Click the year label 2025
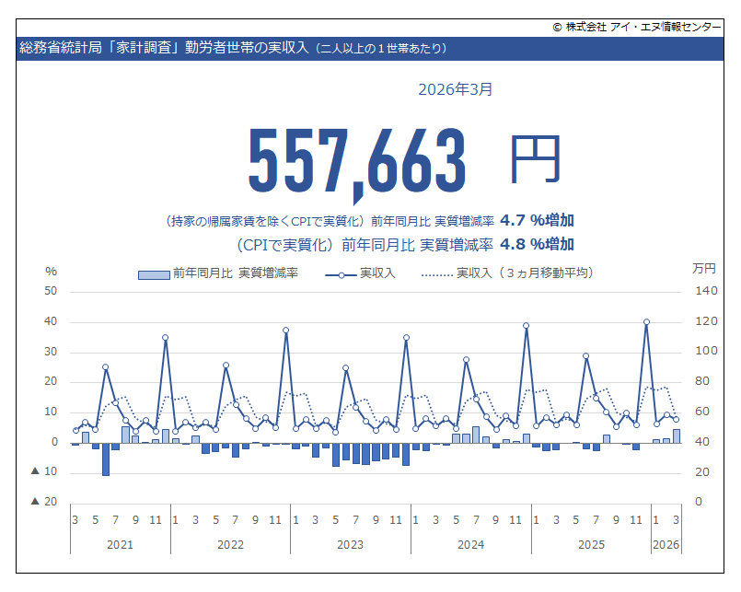Image resolution: width=741 pixels, height=592 pixels. [x=591, y=545]
